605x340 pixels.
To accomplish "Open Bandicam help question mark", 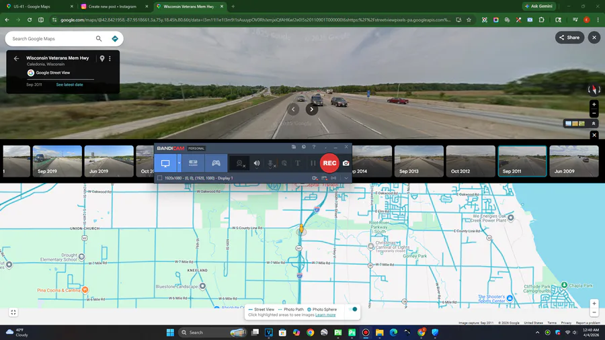I will [x=314, y=147].
